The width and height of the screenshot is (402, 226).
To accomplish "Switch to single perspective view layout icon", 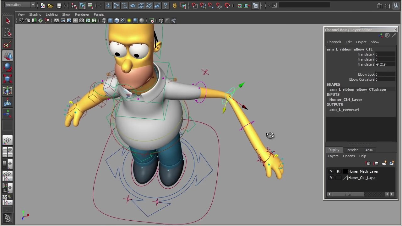I will [x=8, y=140].
